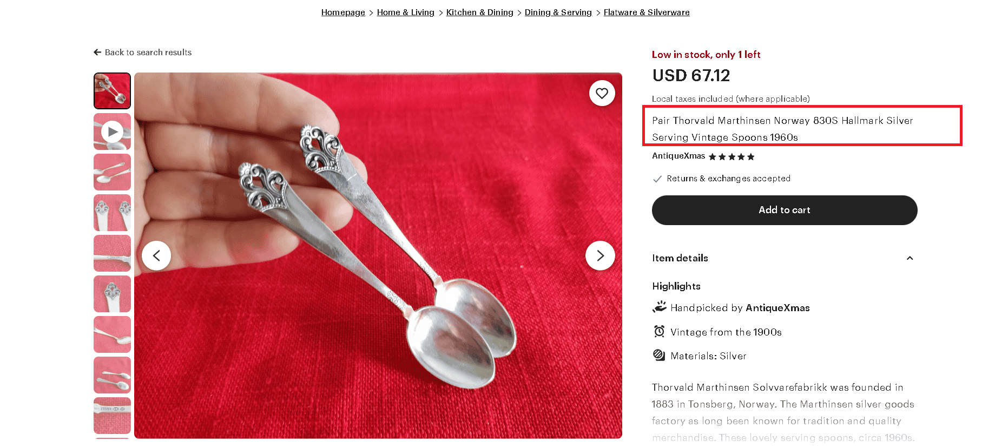Open the first product image thumbnail
995x447 pixels.
pos(112,91)
